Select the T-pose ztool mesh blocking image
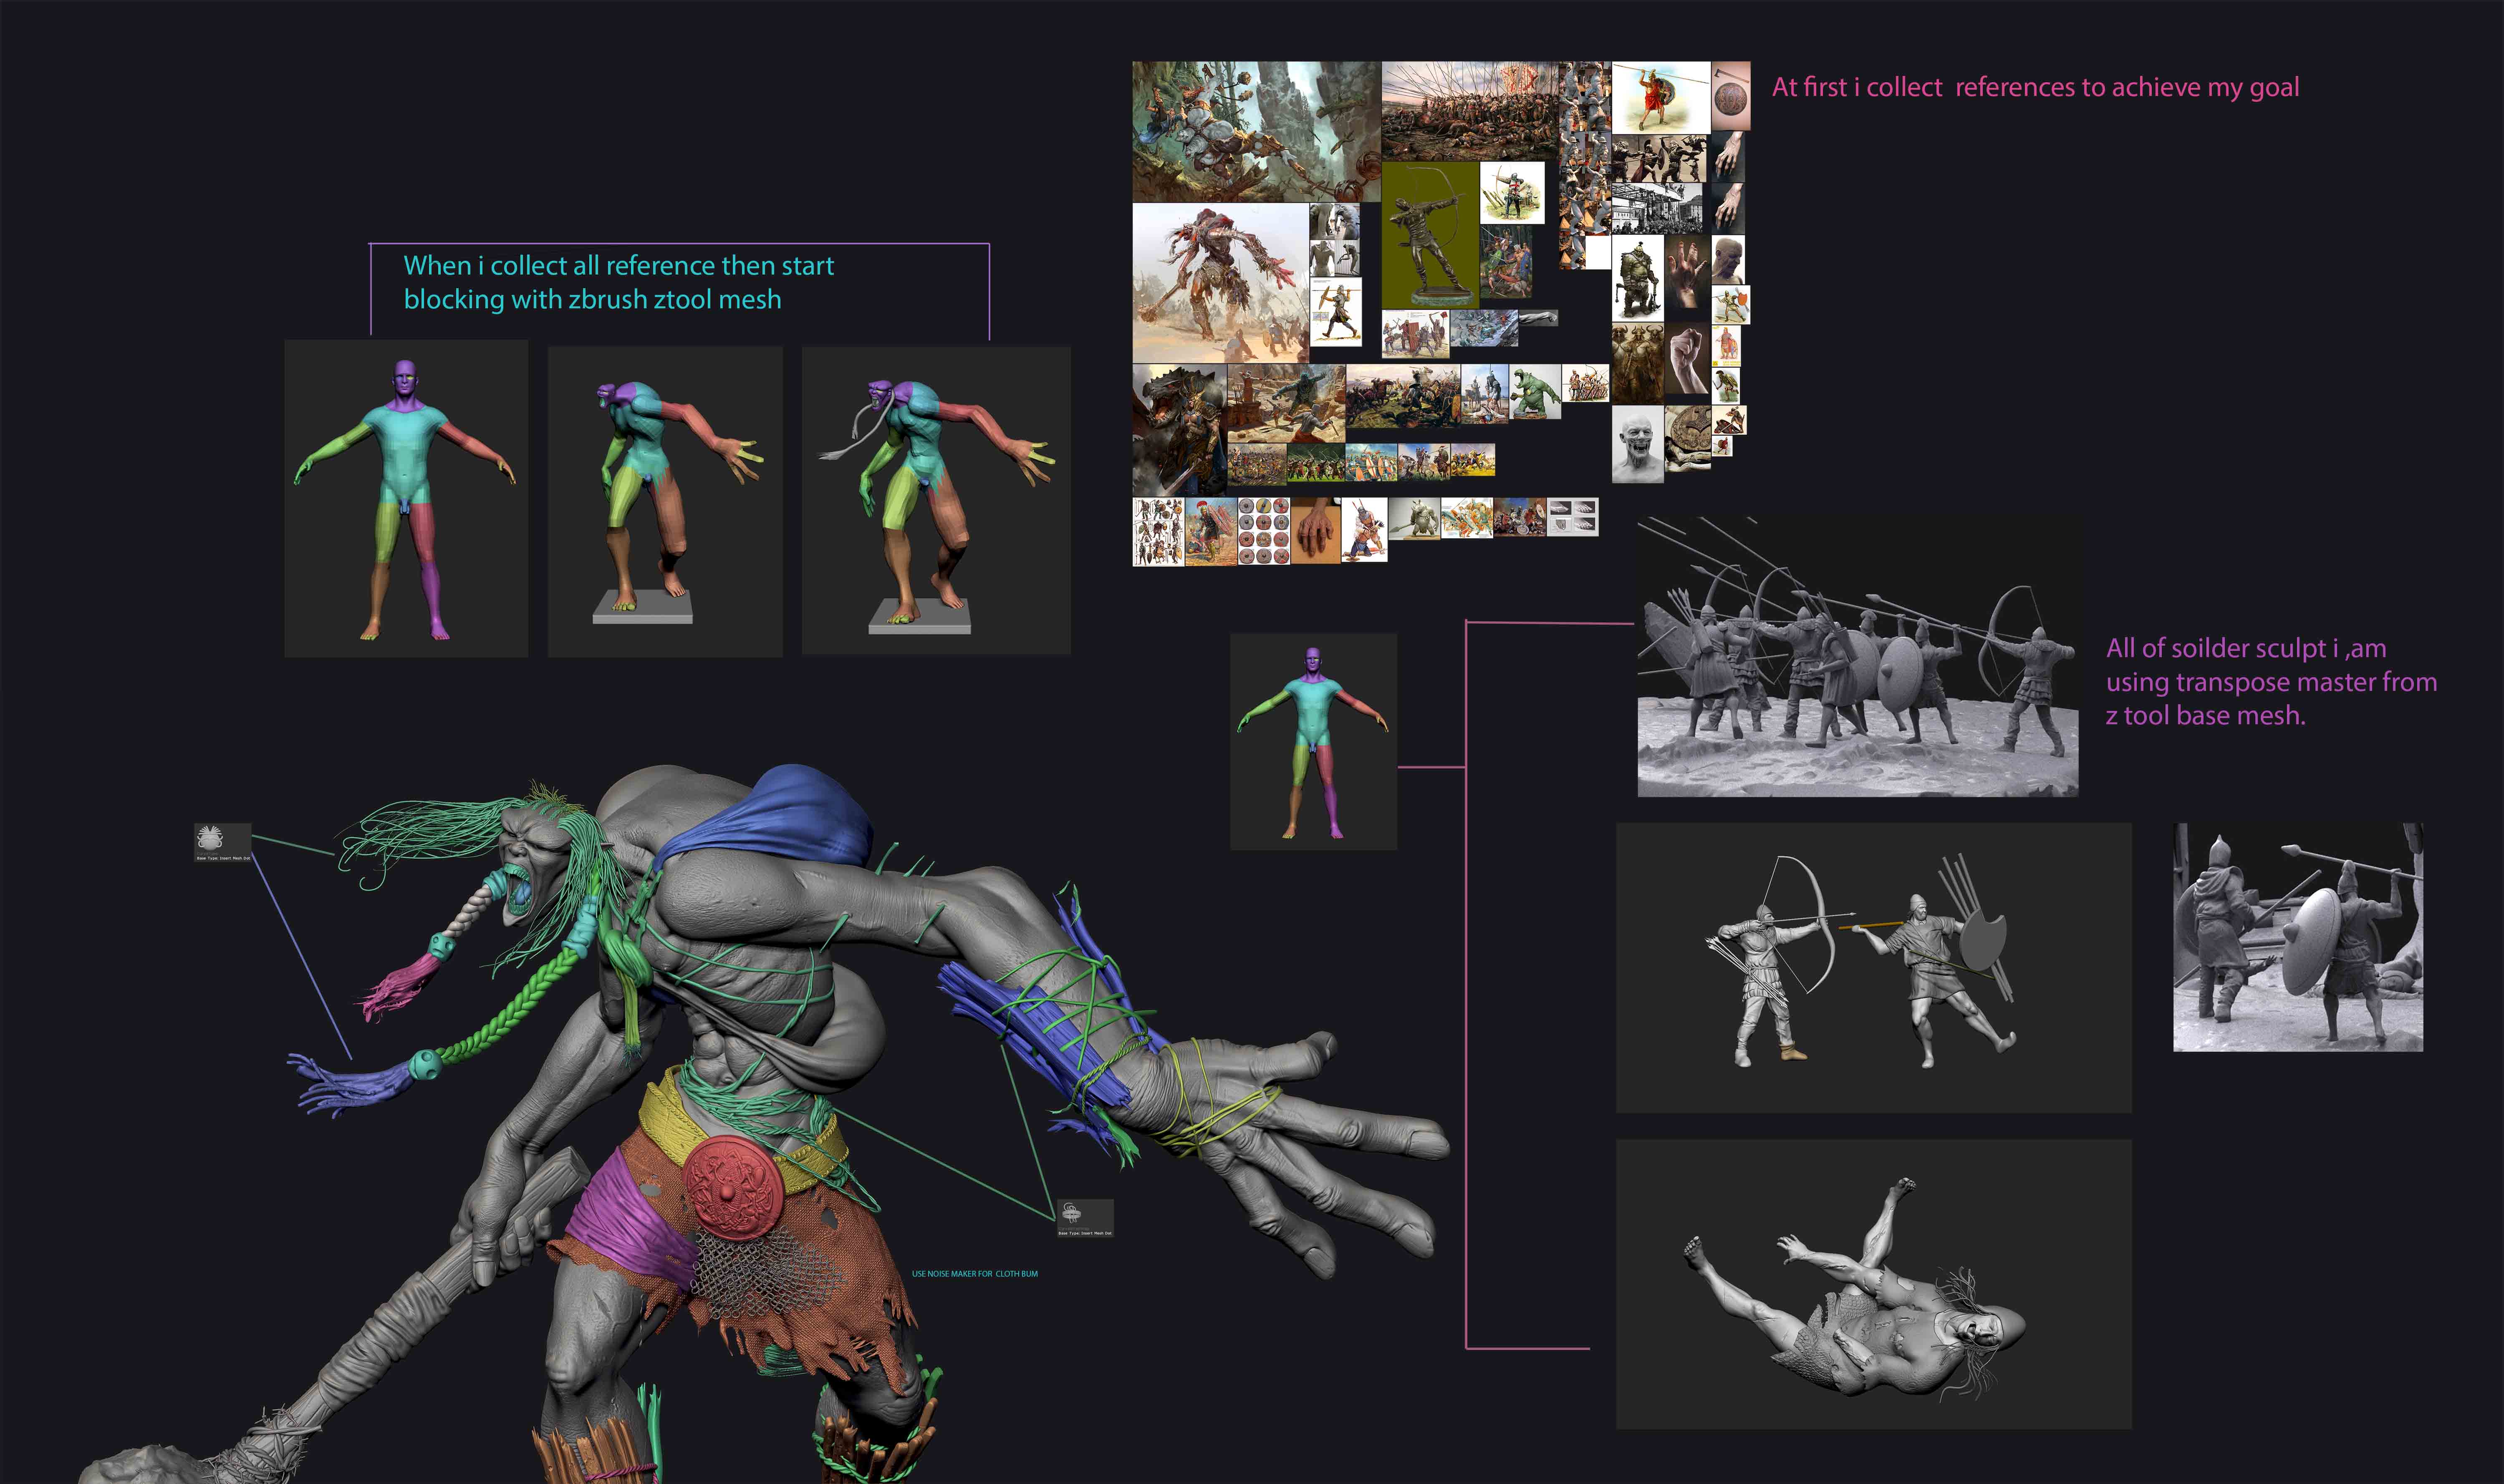Screen dimensions: 2504x1484 [406, 499]
